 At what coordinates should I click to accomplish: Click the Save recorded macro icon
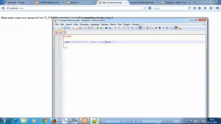click(171, 28)
